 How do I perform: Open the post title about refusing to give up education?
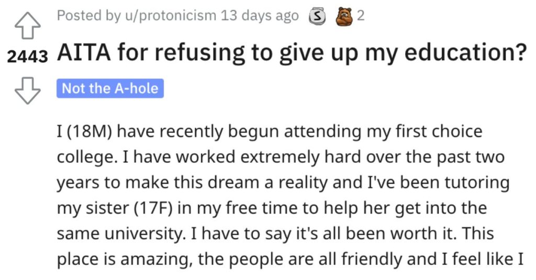[292, 53]
